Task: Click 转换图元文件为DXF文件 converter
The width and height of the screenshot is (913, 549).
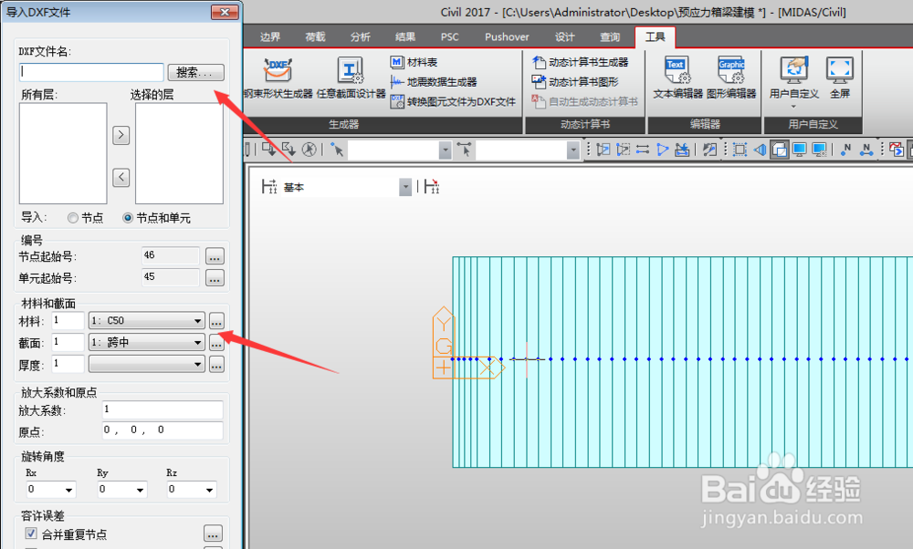Action: point(453,102)
